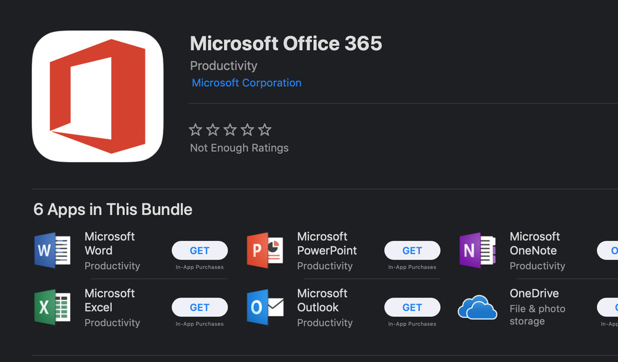Get Microsoft Excel
The image size is (618, 362).
click(x=200, y=307)
